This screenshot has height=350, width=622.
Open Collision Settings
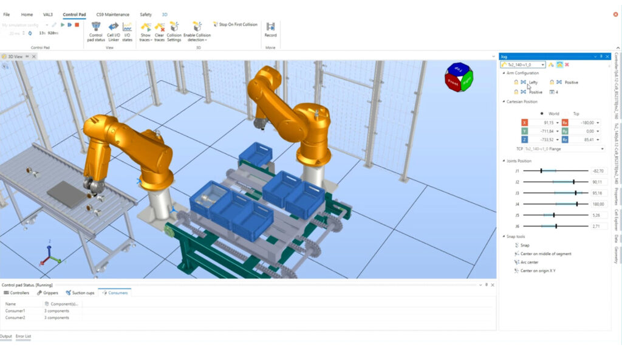(x=174, y=30)
